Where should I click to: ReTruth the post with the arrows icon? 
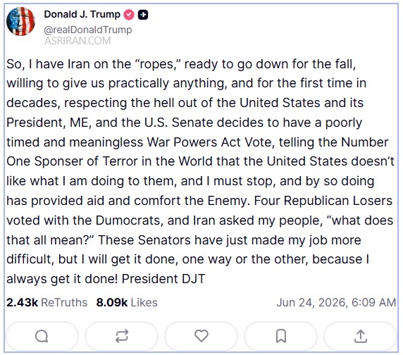(x=122, y=336)
